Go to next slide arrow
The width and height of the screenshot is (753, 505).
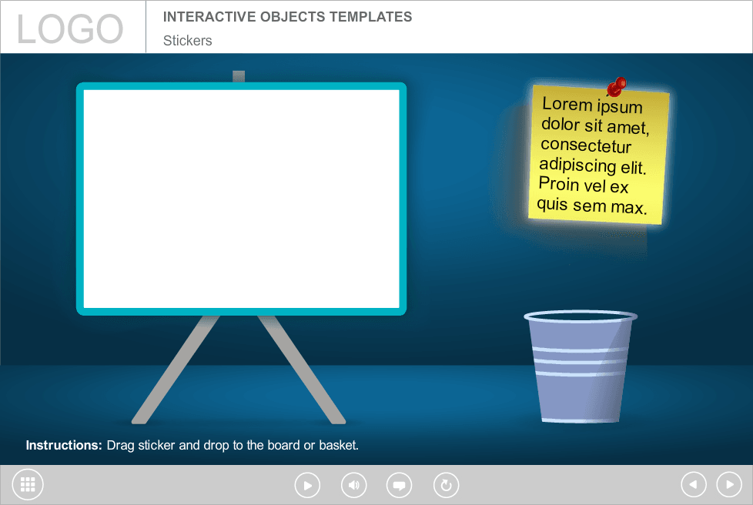[x=729, y=485]
